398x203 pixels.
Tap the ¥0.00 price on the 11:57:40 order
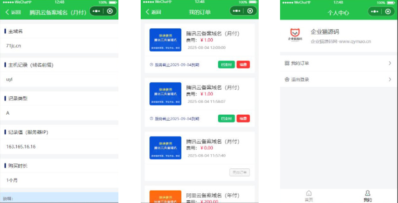207,148
